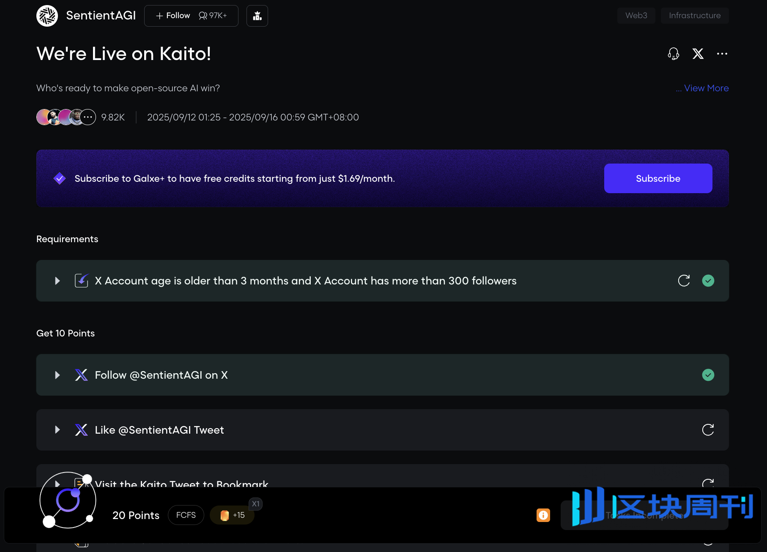The height and width of the screenshot is (552, 767).
Task: Click the participant avatars ellipsis circle
Action: pos(88,117)
